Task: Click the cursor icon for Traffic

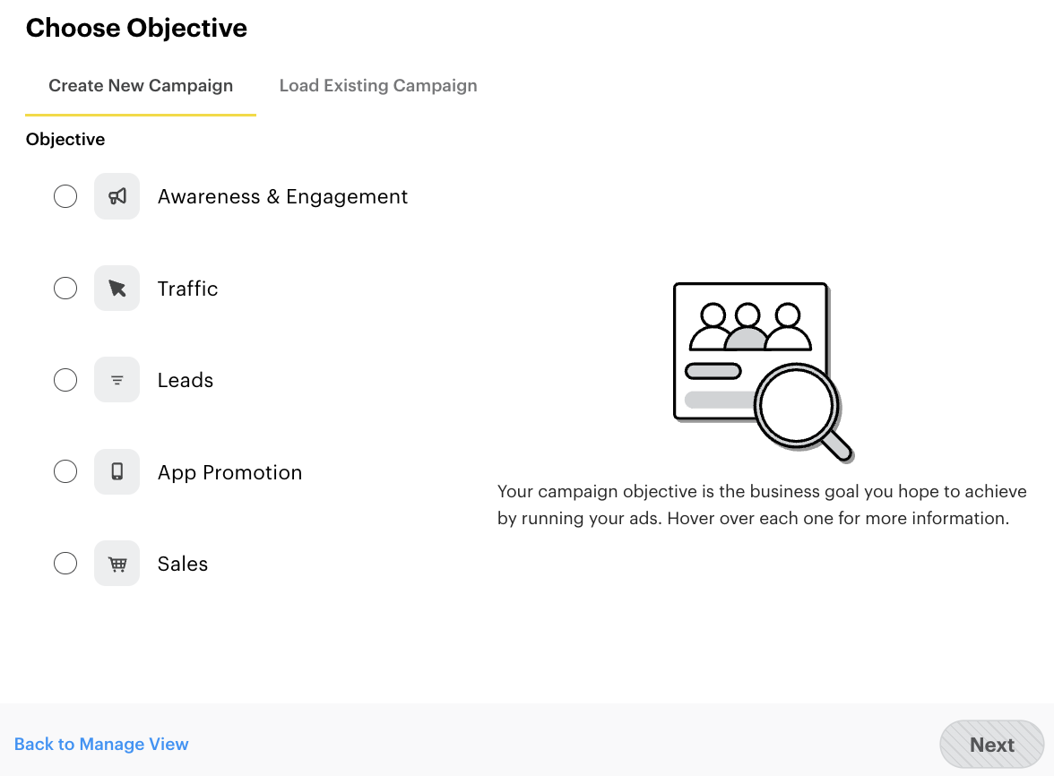Action: (x=117, y=288)
